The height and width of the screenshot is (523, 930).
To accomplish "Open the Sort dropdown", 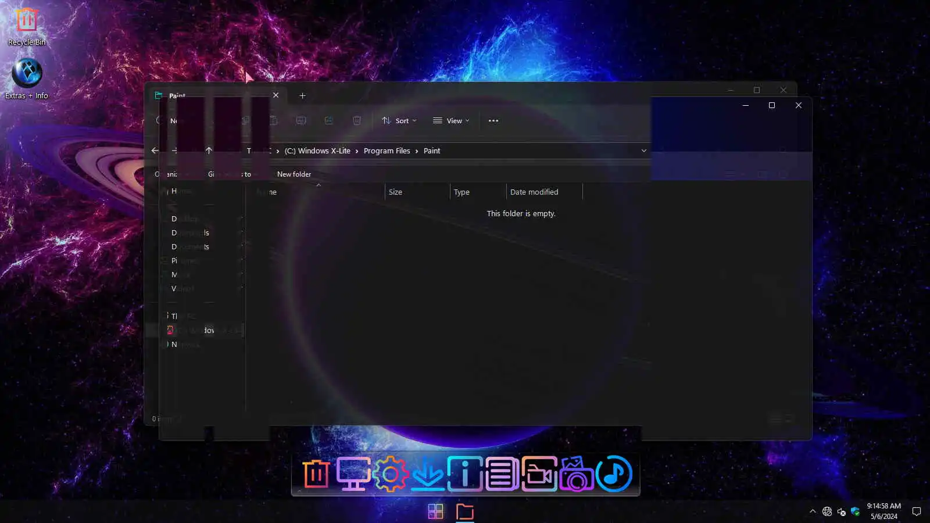I will point(399,121).
